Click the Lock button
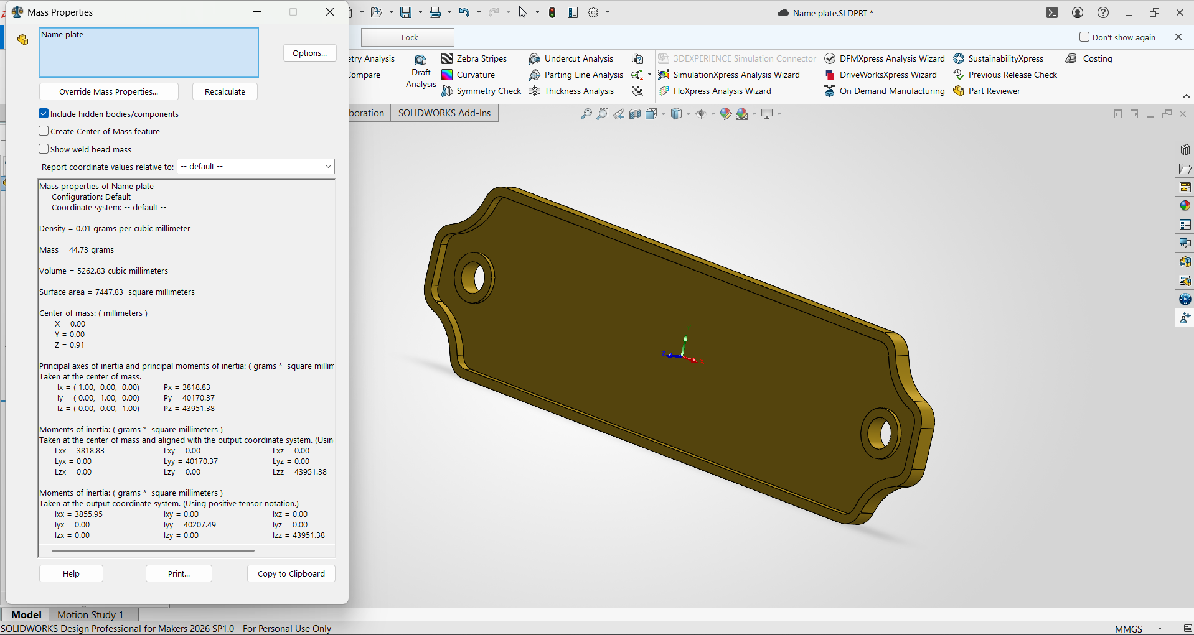1194x635 pixels. (408, 37)
